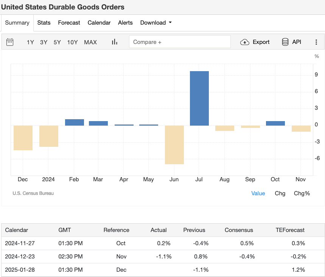Switch chart to 10Y range
Viewport: 325px width, 277px height.
click(72, 42)
